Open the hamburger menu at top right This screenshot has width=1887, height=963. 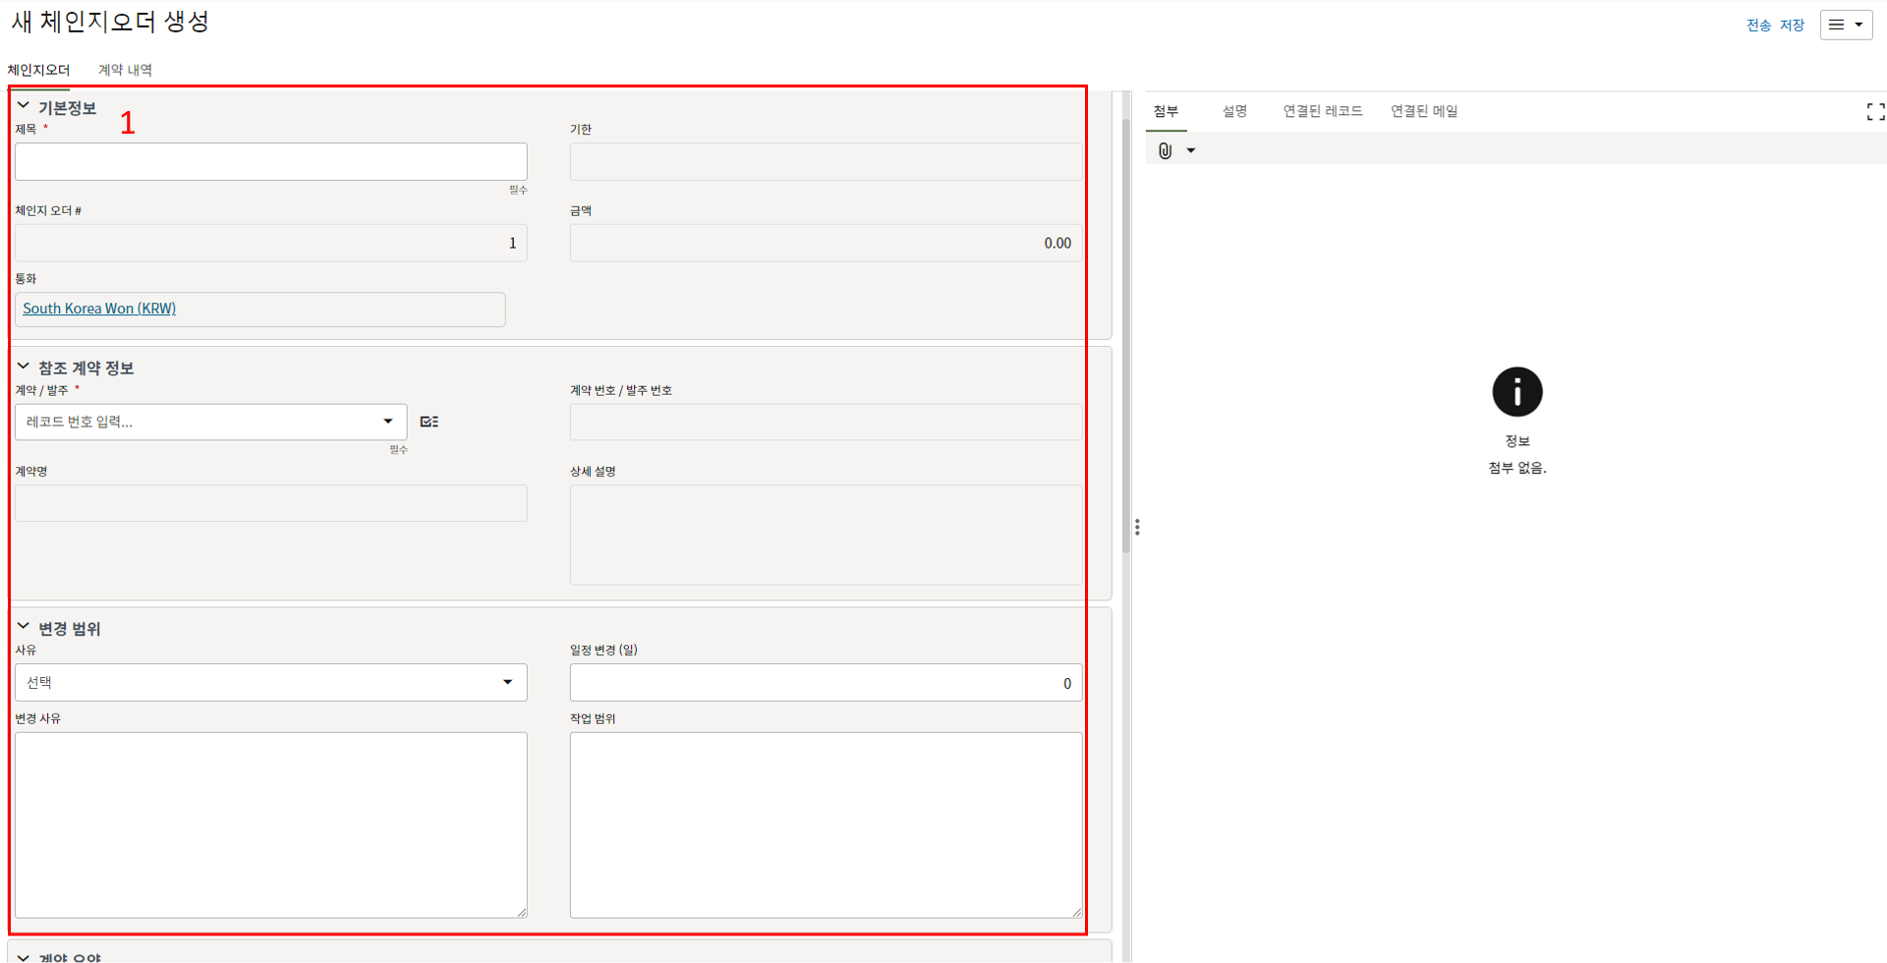[x=1845, y=25]
